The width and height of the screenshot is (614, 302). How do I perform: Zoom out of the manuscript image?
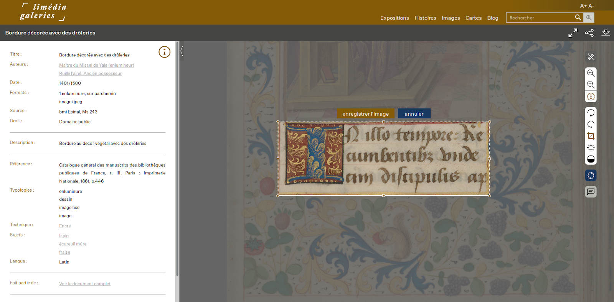[x=591, y=85]
